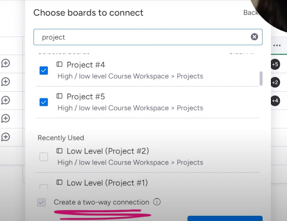Click the +5 collaborators badge
The height and width of the screenshot is (221, 287).
(275, 64)
